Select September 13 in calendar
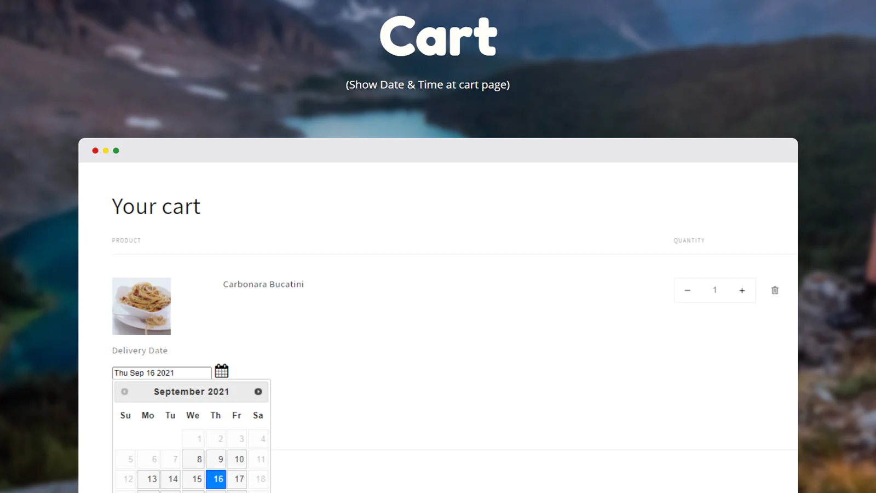This screenshot has height=493, width=876. (x=148, y=479)
